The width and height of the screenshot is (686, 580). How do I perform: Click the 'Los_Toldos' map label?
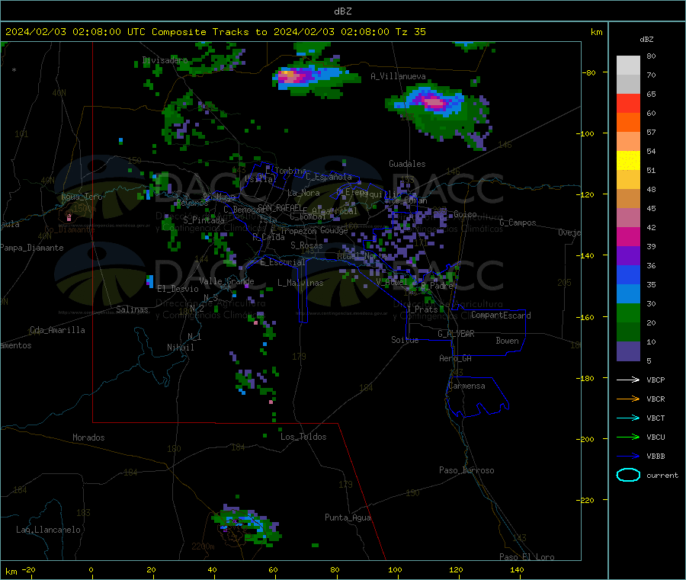[x=303, y=437]
